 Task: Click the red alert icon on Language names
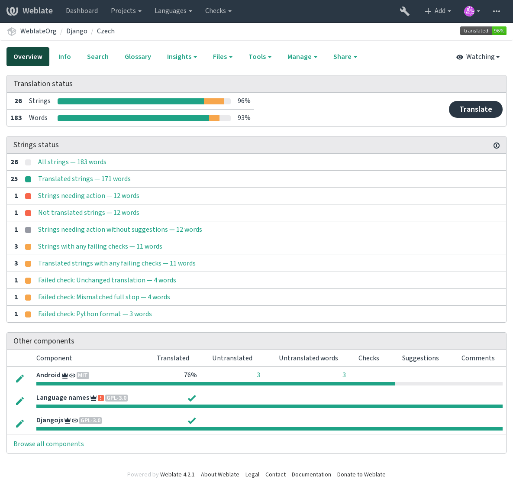101,398
